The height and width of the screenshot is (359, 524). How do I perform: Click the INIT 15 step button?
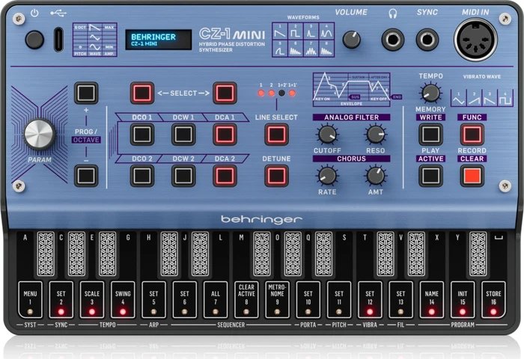[463, 300]
